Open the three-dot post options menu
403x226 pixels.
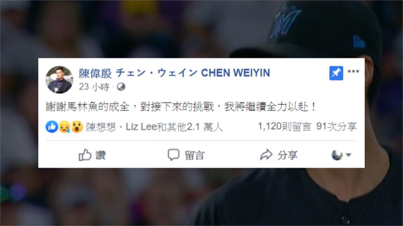pyautogui.click(x=353, y=71)
